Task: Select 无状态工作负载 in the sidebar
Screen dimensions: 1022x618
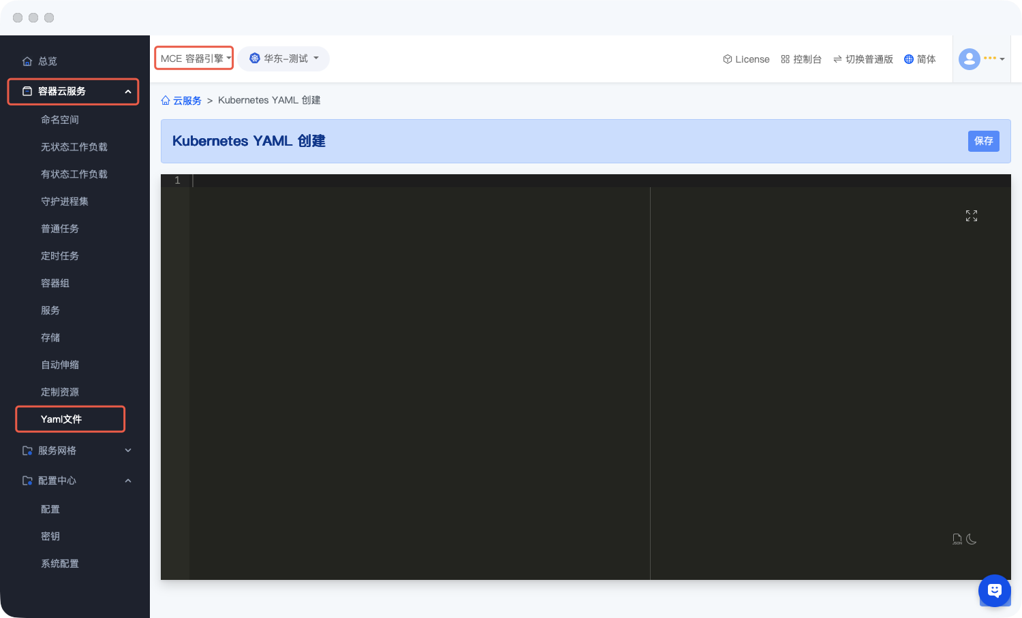Action: tap(74, 147)
